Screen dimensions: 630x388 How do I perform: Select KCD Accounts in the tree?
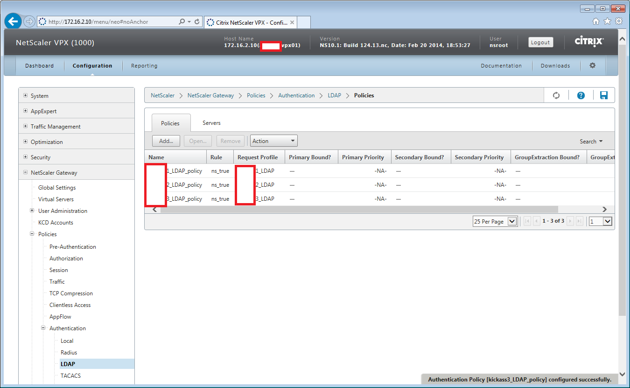point(56,223)
